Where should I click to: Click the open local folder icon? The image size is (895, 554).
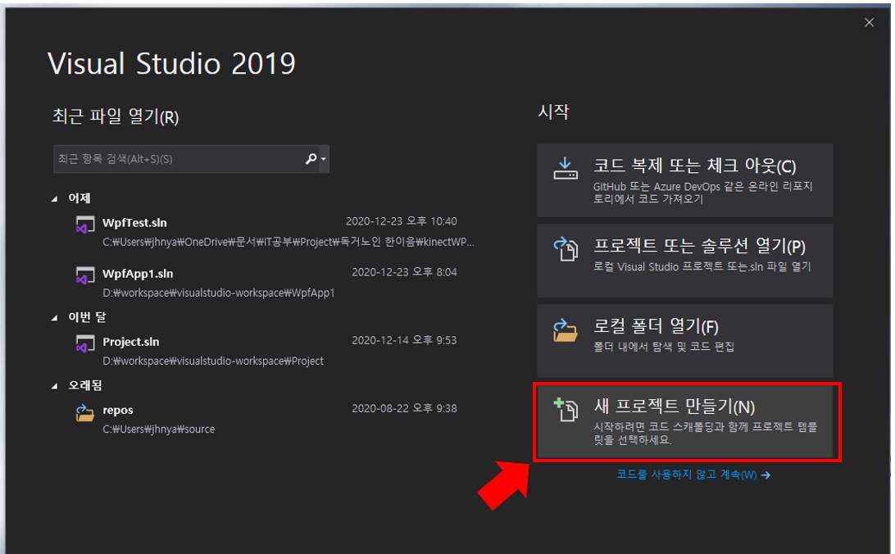point(566,330)
